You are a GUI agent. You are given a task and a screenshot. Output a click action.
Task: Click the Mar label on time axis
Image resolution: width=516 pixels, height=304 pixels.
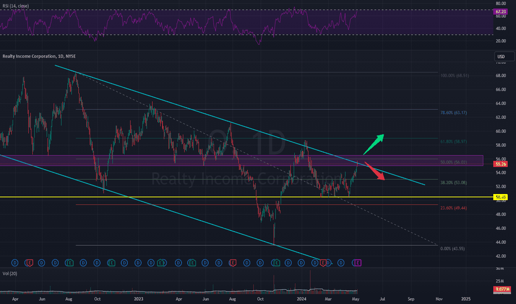click(328, 299)
